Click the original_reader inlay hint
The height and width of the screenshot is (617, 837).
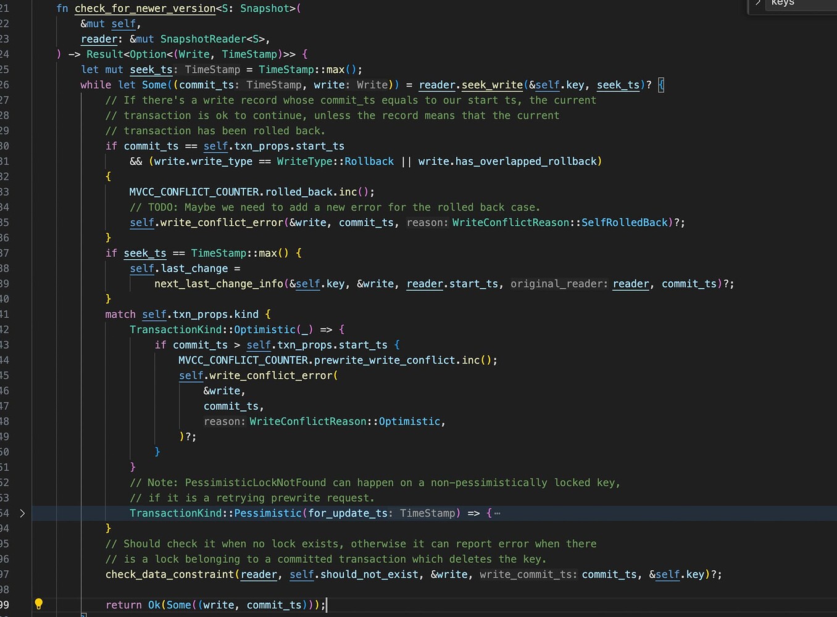pyautogui.click(x=559, y=284)
